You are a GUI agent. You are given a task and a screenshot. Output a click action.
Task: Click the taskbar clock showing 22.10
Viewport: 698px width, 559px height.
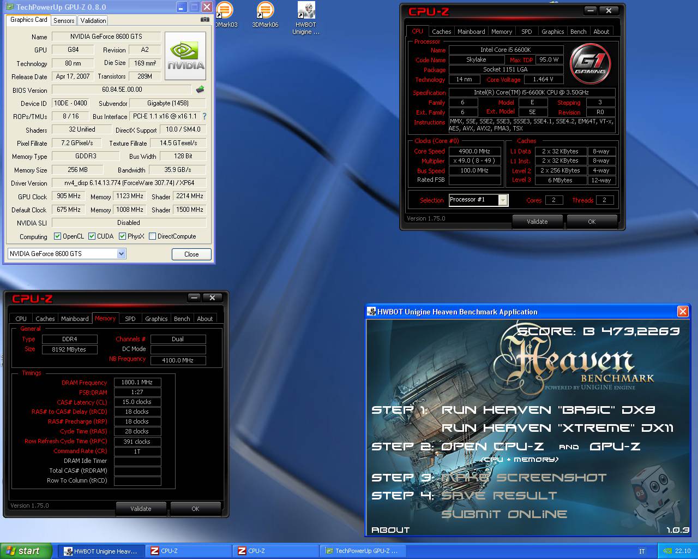click(683, 551)
